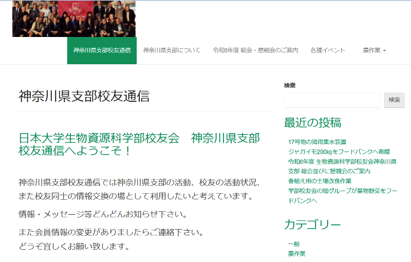This screenshot has height=262, width=411.
Task: Click text どうぞ宜しくお願い致します
Action: pos(74,246)
